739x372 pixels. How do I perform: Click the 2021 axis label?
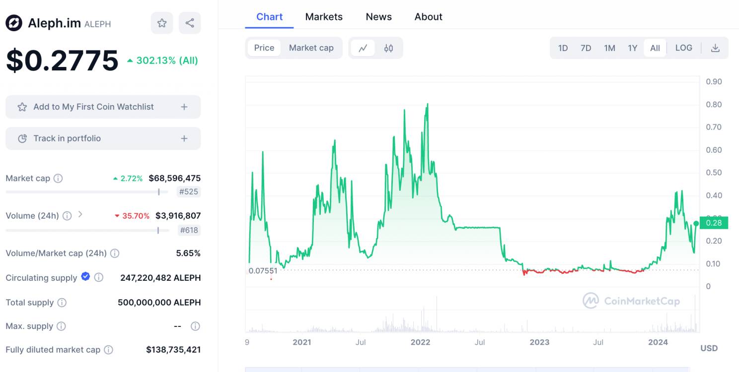coord(302,342)
